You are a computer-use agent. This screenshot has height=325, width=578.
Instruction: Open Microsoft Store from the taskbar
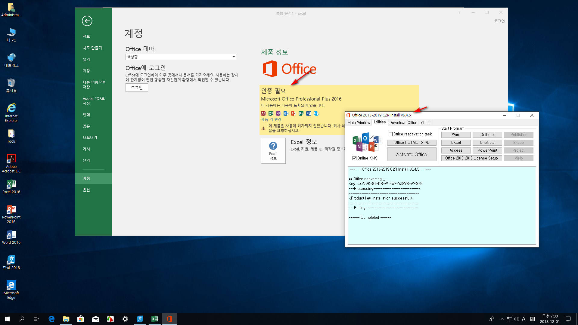click(81, 319)
